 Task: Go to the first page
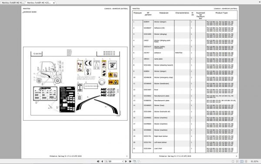[98, 161]
